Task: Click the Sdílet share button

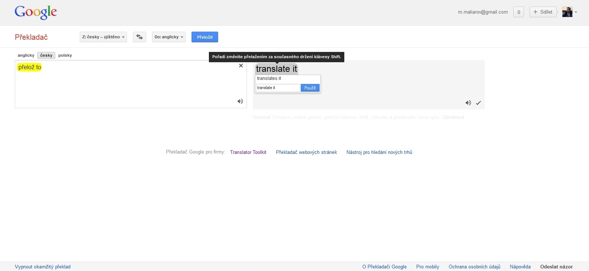Action: [x=543, y=12]
